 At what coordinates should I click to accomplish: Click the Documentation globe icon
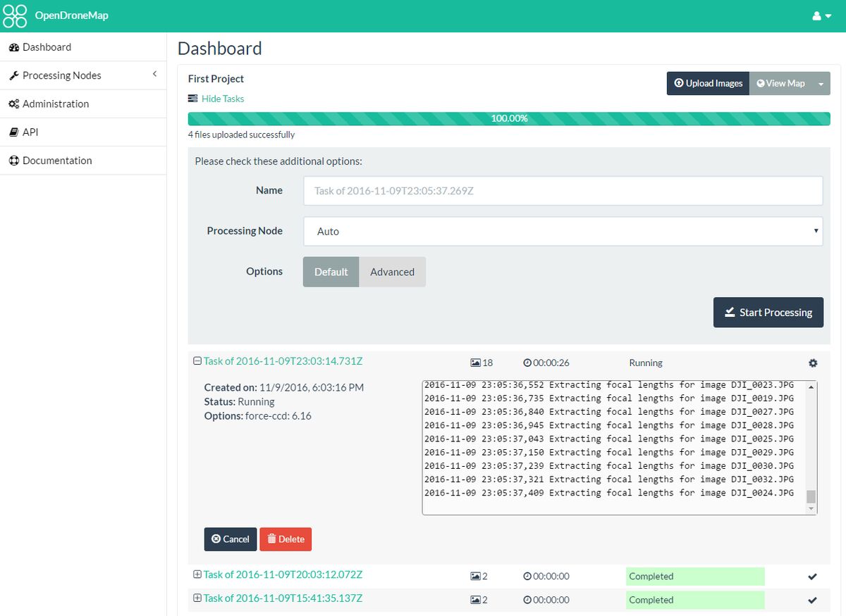pyautogui.click(x=15, y=160)
